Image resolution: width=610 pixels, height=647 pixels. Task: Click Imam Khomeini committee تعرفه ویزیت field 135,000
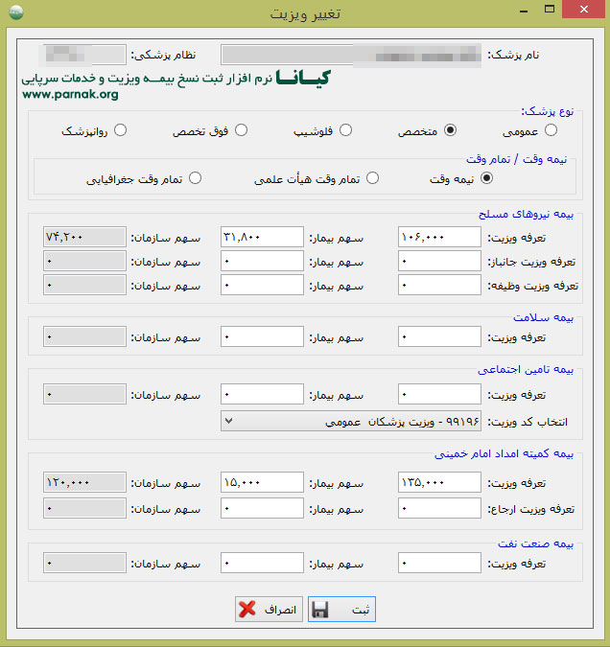(x=439, y=483)
